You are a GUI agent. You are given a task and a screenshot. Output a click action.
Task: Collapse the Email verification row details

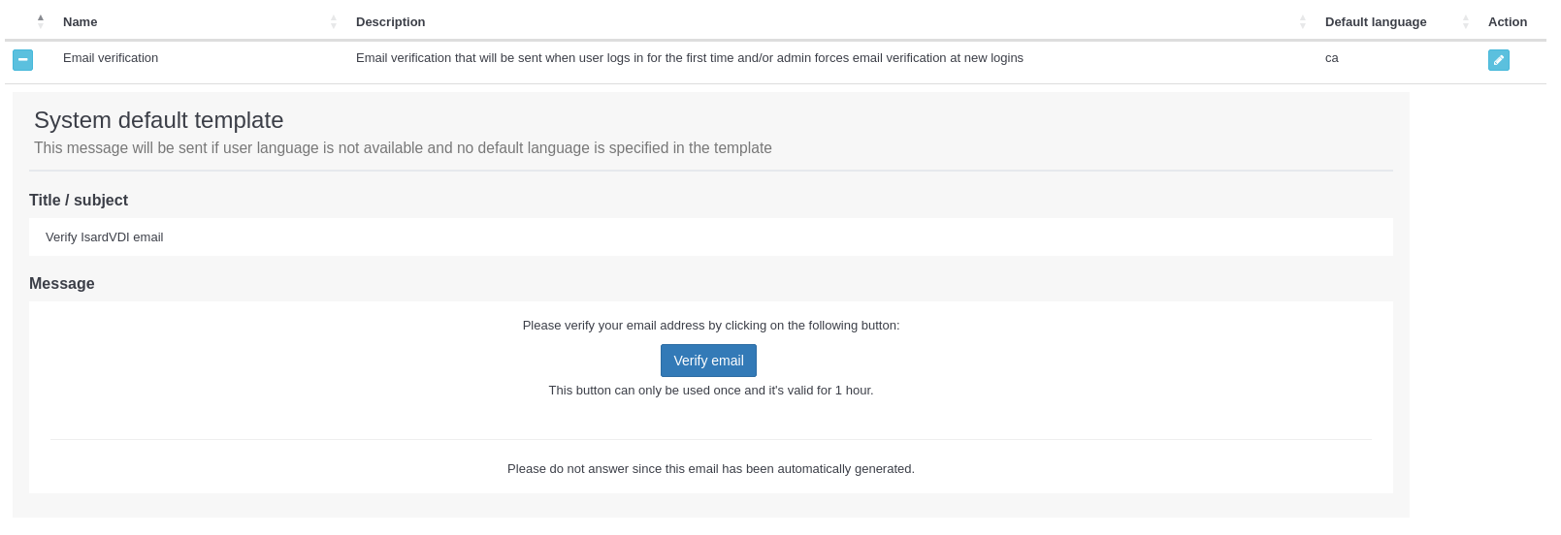(x=22, y=60)
